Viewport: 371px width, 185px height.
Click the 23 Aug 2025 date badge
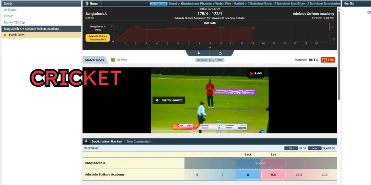click(158, 3)
